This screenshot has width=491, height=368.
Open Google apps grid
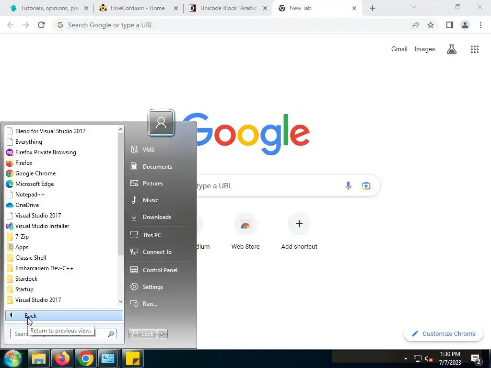(474, 49)
